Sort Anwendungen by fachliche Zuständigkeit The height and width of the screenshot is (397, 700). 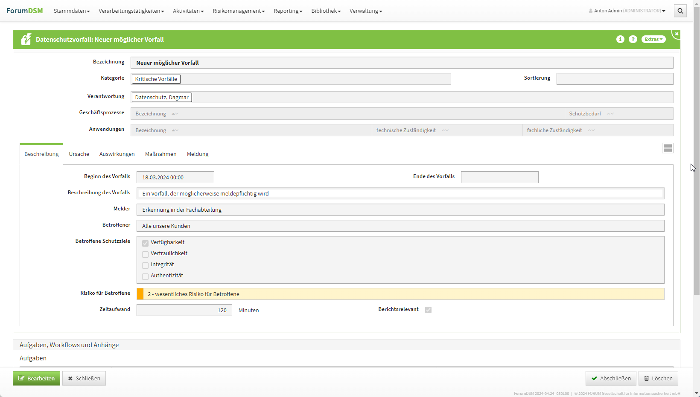591,130
